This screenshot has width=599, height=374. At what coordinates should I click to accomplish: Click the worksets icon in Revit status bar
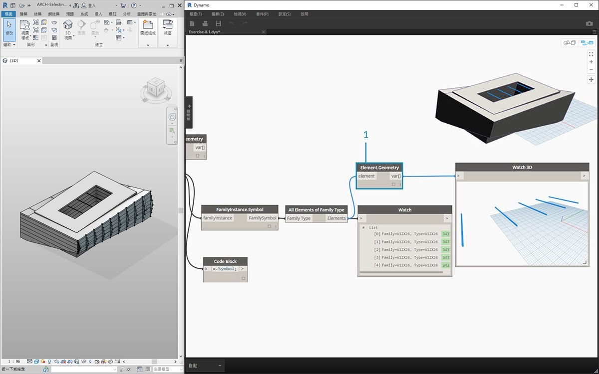click(46, 370)
